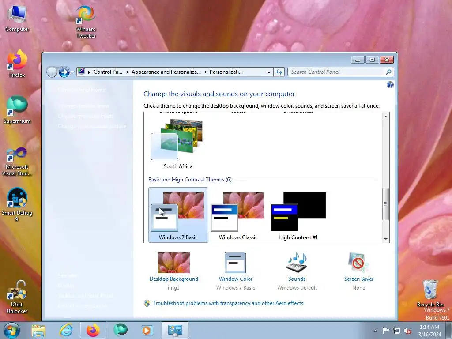Click the Personalization breadcrumb segment
Viewport: 452px width, 339px height.
[226, 72]
